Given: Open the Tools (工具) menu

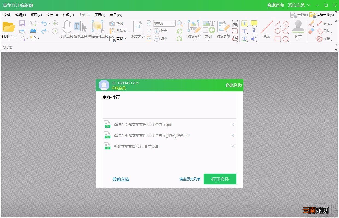Looking at the screenshot, I should click(x=100, y=15).
